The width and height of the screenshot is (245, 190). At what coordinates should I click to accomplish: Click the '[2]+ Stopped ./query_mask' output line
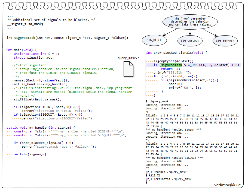[x=166, y=172]
